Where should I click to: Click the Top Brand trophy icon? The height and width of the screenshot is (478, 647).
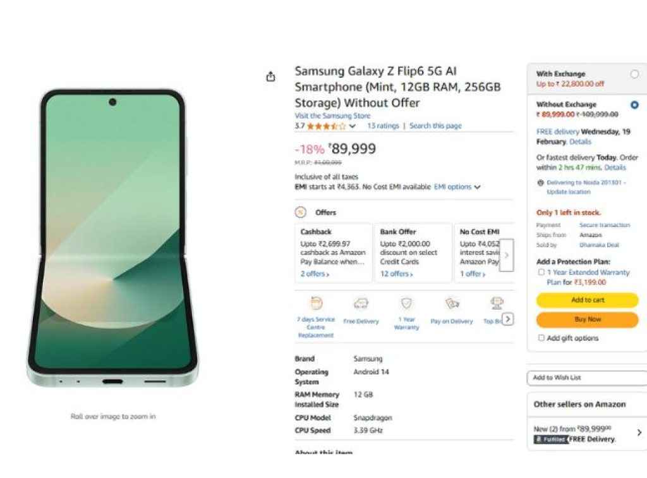[x=497, y=303]
